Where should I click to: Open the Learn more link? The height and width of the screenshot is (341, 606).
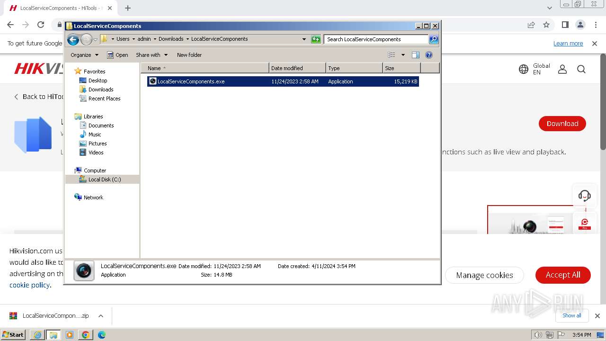point(568,44)
